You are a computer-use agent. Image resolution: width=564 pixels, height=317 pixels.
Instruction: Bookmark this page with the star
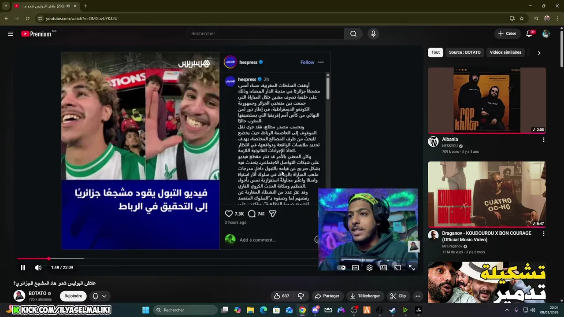point(522,18)
